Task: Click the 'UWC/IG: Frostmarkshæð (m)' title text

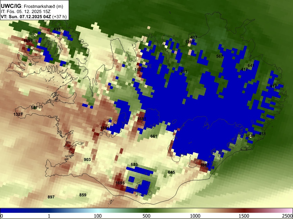Action: pos(32,6)
